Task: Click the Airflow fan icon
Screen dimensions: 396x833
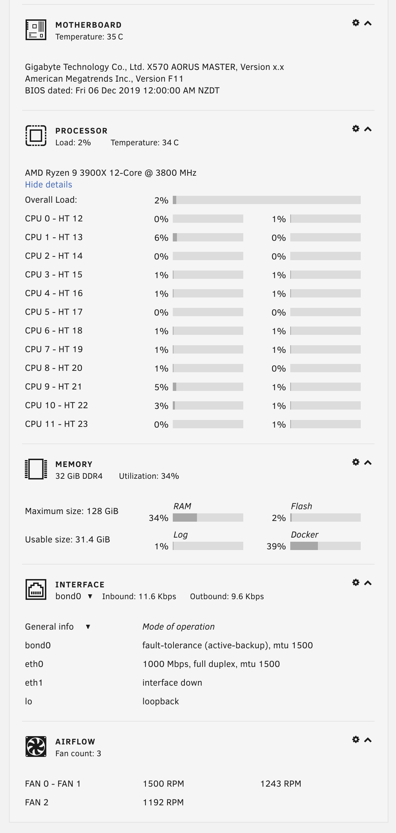Action: tap(36, 747)
